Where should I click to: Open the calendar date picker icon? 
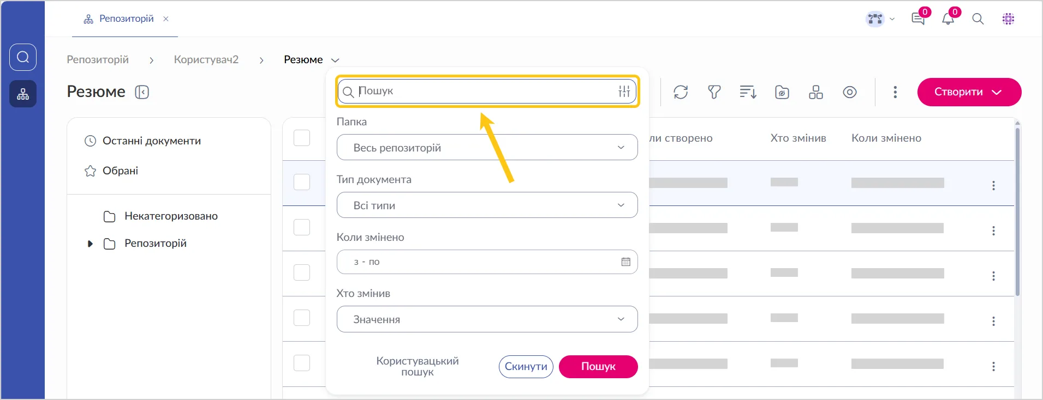pos(625,262)
